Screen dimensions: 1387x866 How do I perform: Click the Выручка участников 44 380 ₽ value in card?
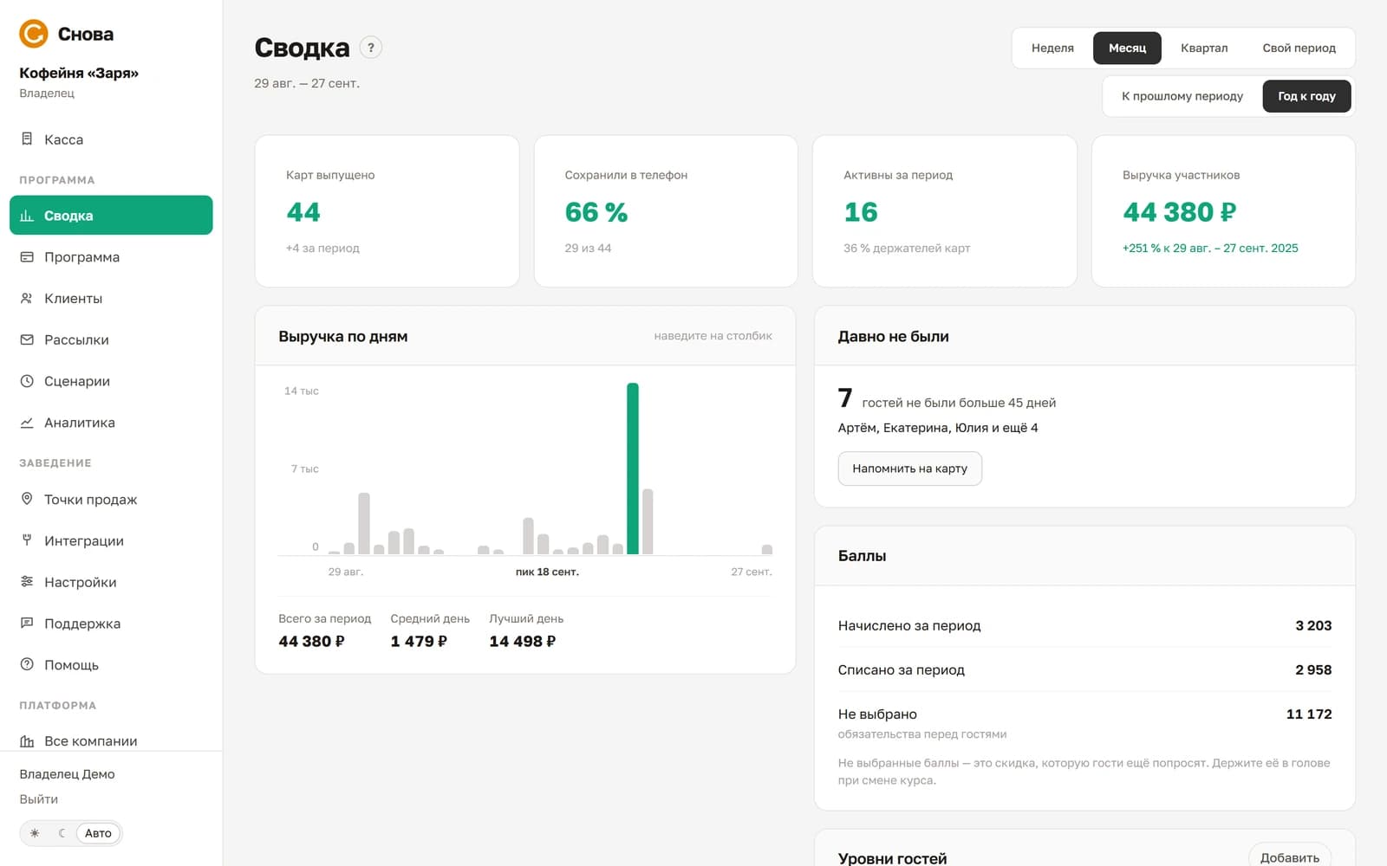click(1179, 212)
